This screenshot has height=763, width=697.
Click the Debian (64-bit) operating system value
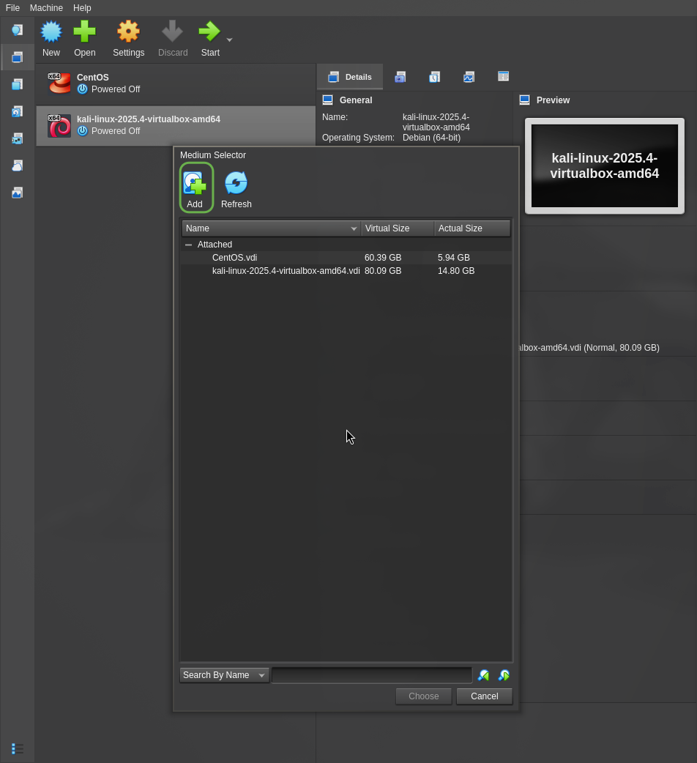coord(431,138)
